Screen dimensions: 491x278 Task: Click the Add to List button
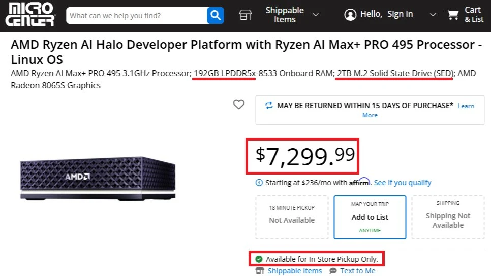(x=370, y=218)
